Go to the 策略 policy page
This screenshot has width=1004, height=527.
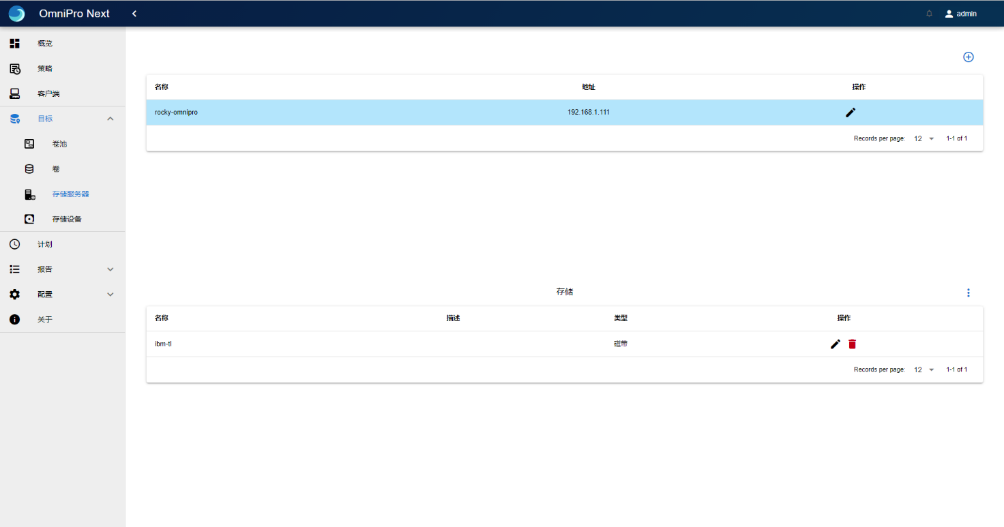pos(45,69)
